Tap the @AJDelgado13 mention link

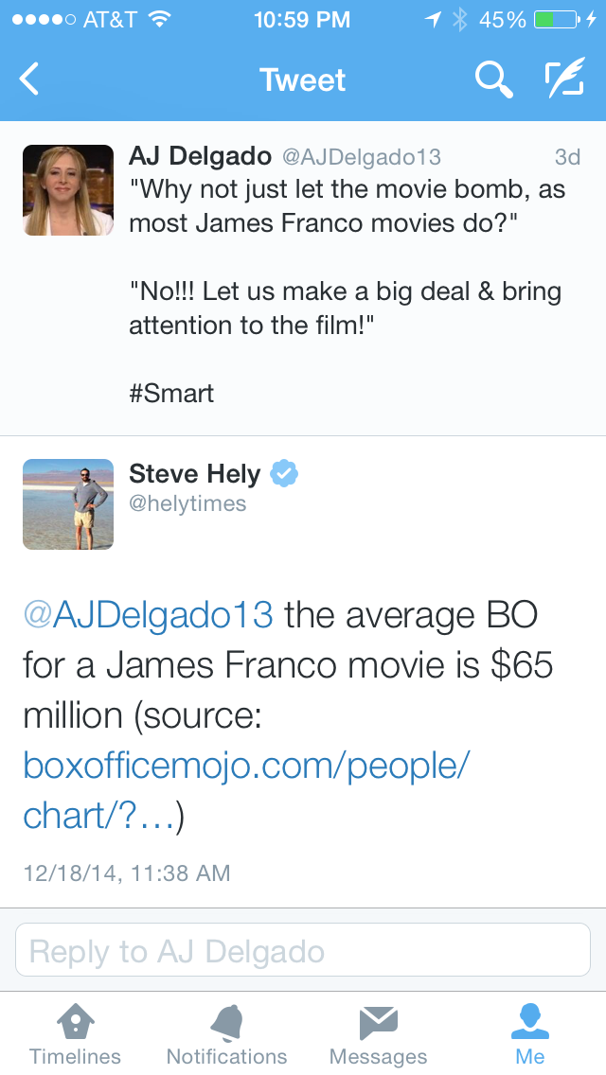[x=148, y=615]
